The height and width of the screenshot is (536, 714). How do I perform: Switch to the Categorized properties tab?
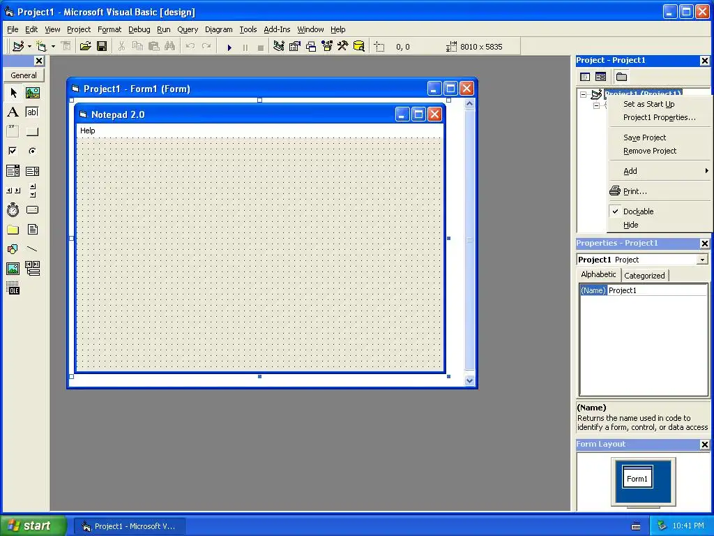(x=644, y=276)
